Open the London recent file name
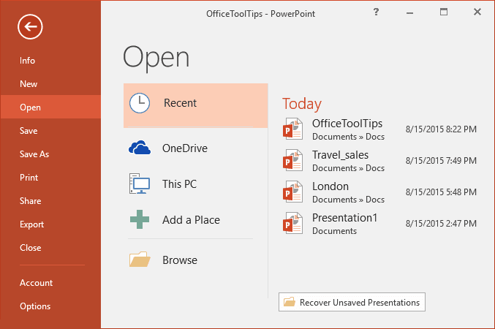The image size is (495, 329). [330, 186]
